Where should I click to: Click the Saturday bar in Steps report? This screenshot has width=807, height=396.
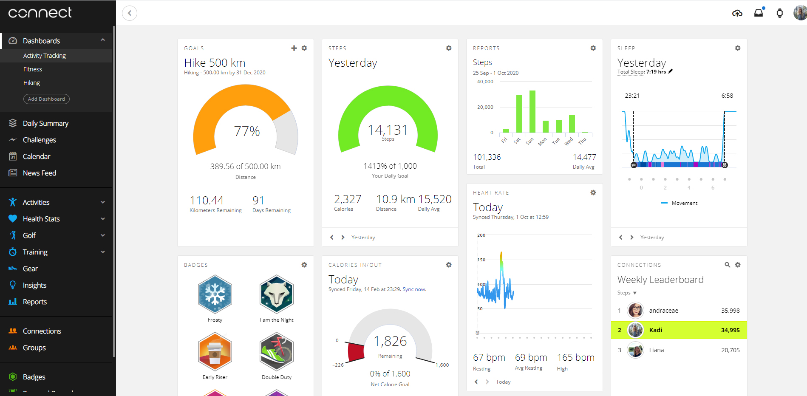point(519,113)
